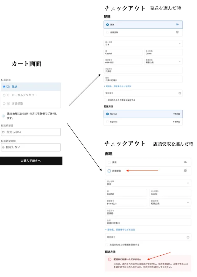Click the truck icon beside 配送 in cart
Viewport: 197px width, 277px height.
pos(8,87)
